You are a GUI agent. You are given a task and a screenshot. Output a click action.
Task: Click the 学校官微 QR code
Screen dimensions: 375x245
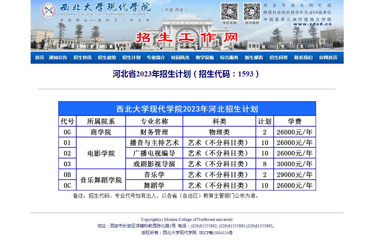(229, 11)
